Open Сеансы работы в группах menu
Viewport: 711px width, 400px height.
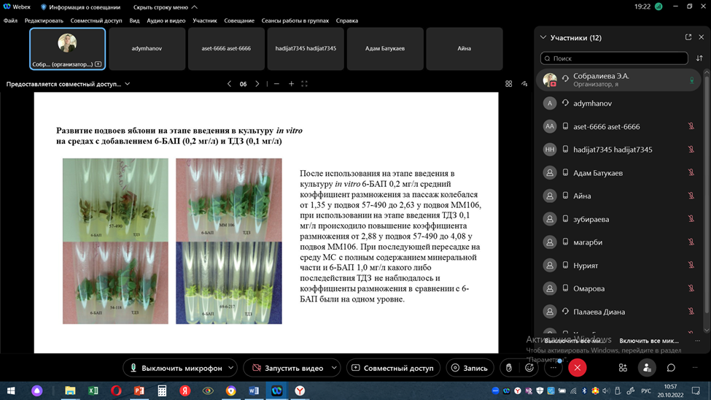[295, 20]
